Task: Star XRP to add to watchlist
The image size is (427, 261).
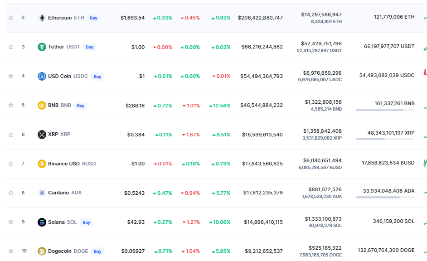Action: [11, 135]
